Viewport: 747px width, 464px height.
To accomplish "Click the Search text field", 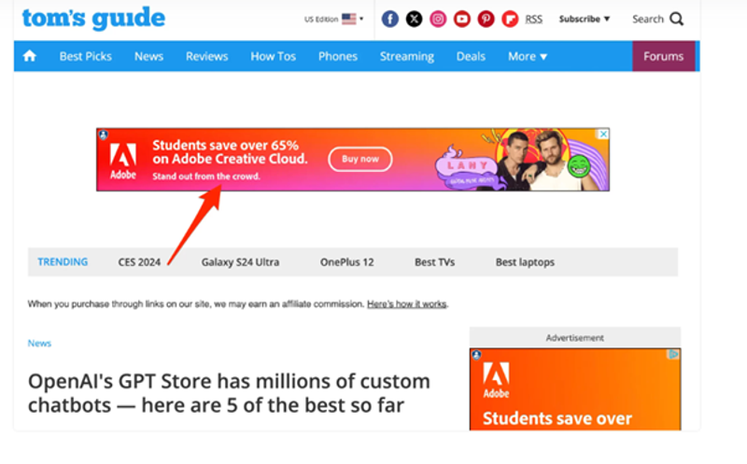I will (x=648, y=19).
